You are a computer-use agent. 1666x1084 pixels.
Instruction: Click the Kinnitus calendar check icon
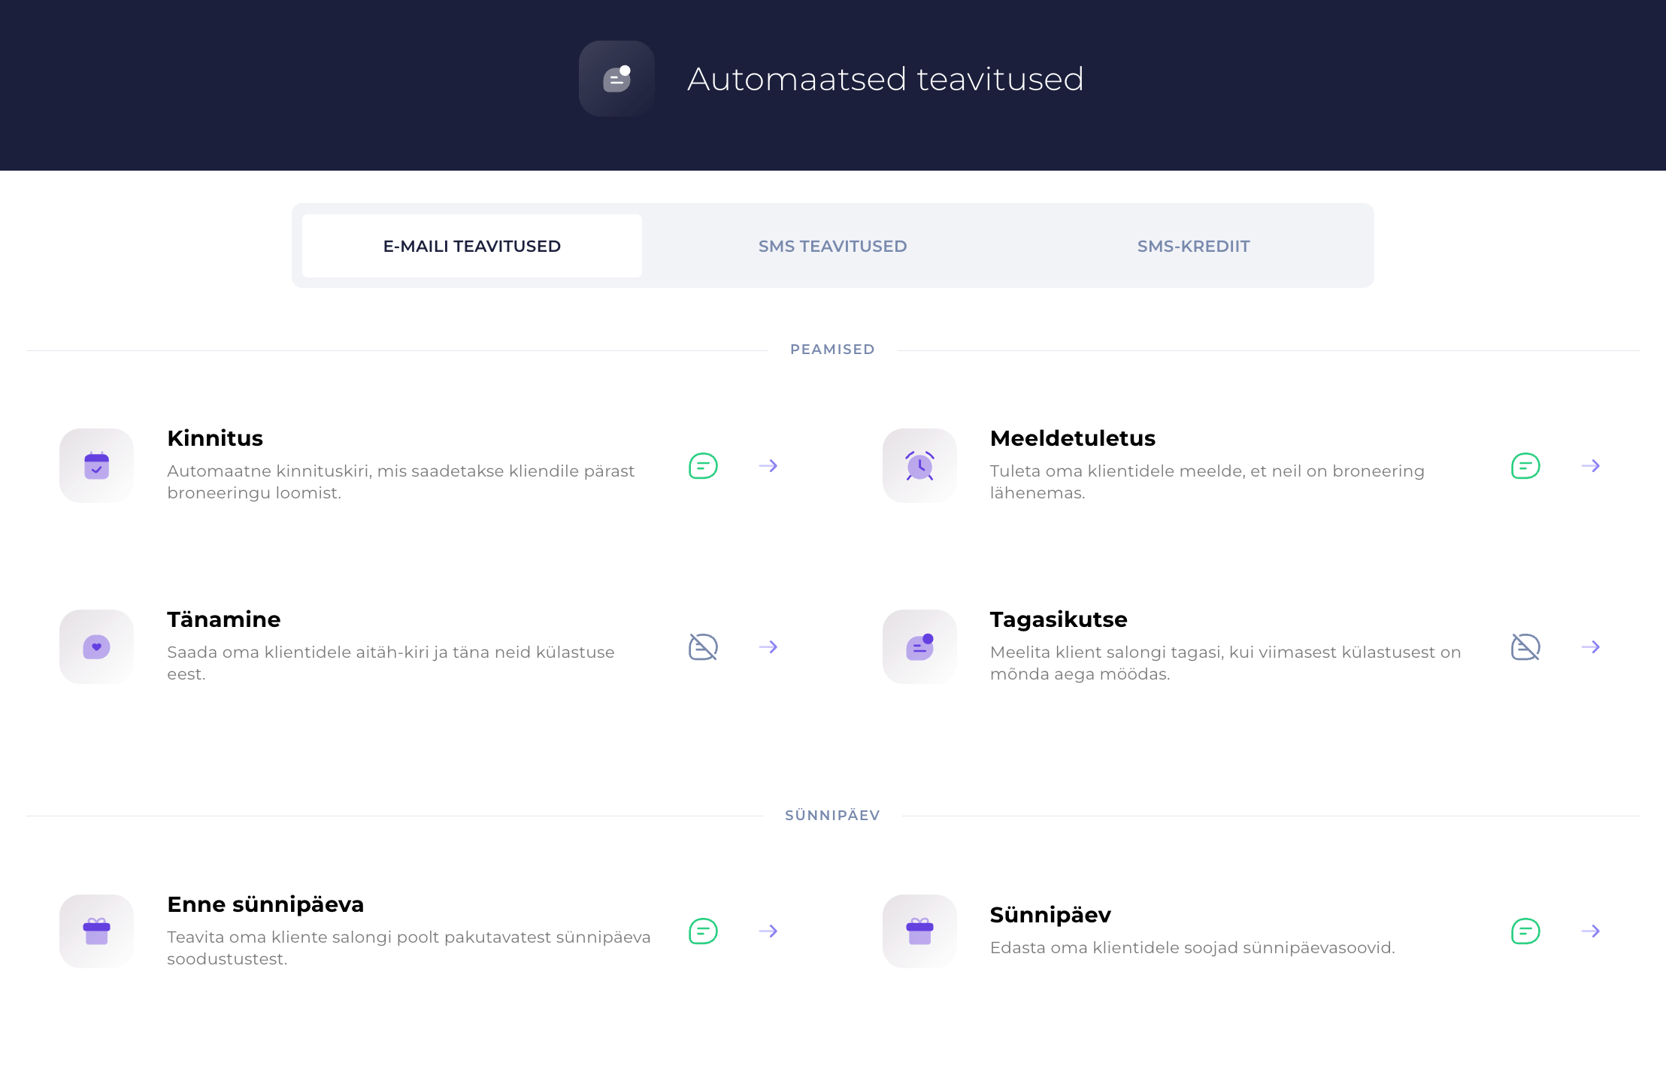pos(96,466)
